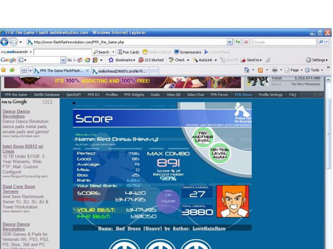The width and height of the screenshot is (333, 249).
Task: Open Hi-Scores via the dancer icon
Action: pyautogui.click(x=243, y=110)
